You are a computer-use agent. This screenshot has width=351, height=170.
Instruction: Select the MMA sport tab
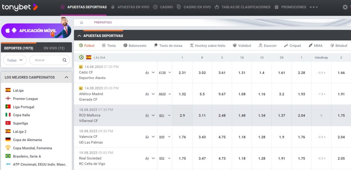click(315, 46)
